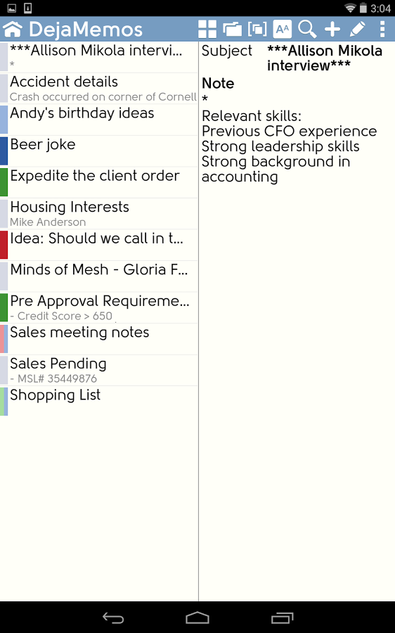Screen dimensions: 395x633
Task: Tap the DejaMemos home icon
Action: 13,29
